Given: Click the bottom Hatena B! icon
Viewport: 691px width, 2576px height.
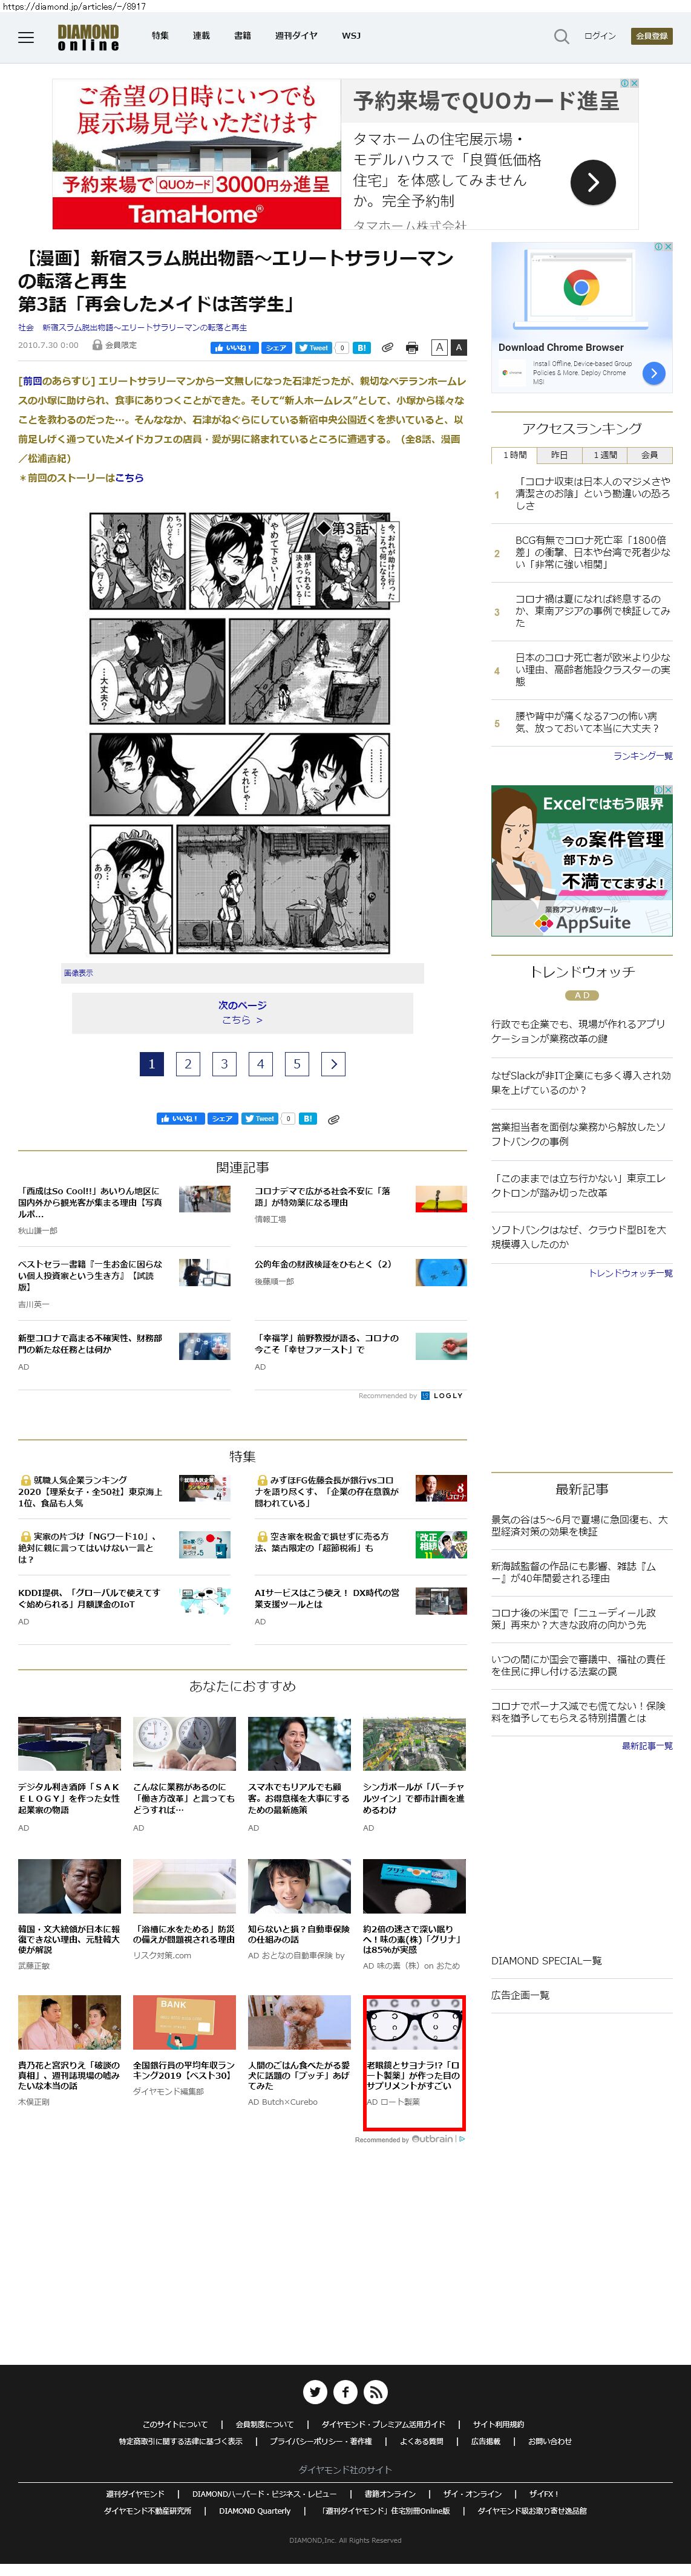Looking at the screenshot, I should [308, 1118].
